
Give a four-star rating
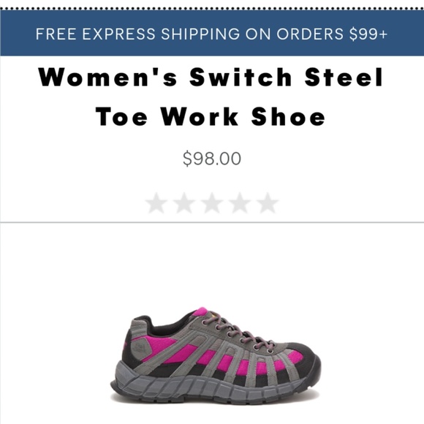click(240, 202)
